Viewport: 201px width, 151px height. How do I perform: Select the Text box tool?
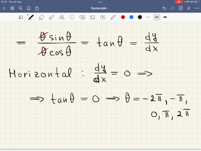coord(103,17)
